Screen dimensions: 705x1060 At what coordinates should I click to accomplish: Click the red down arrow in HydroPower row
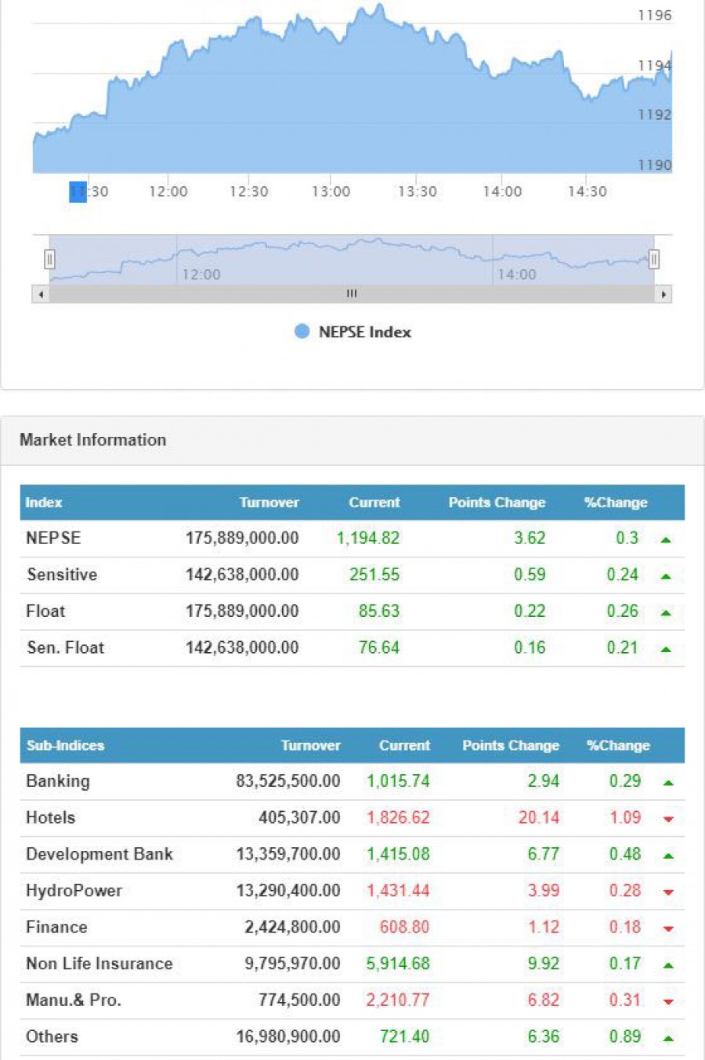click(668, 892)
